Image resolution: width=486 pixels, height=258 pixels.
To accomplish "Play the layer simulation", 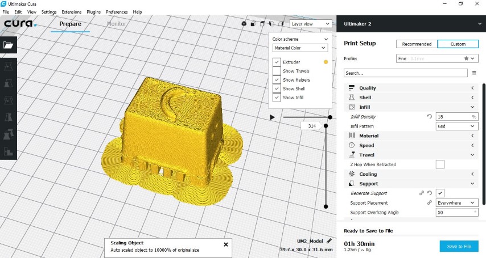I will coord(272,117).
